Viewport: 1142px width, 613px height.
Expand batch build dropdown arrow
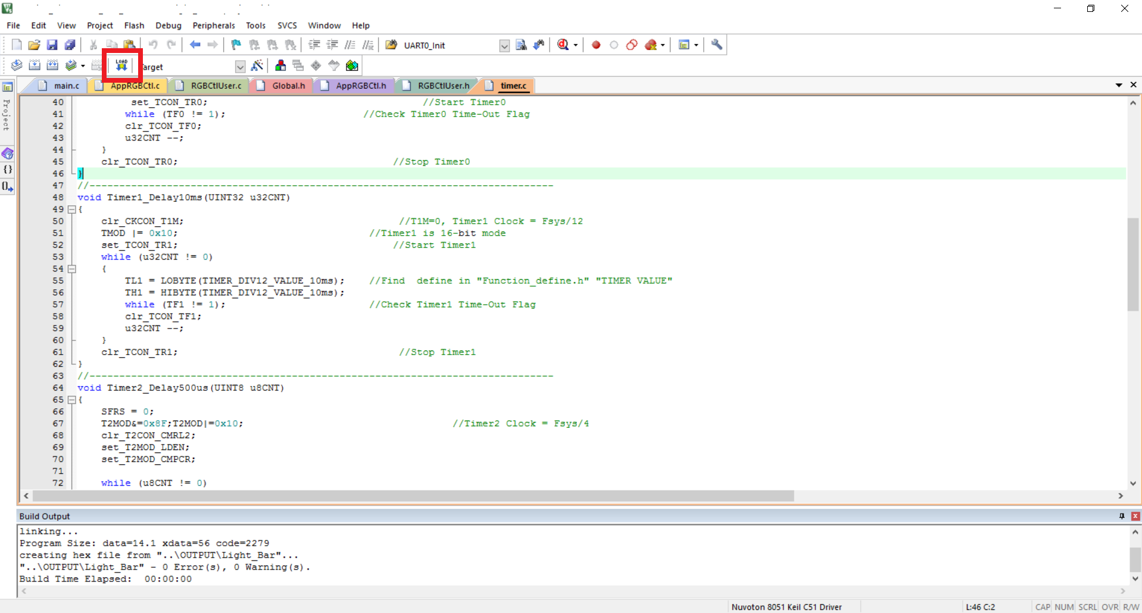click(x=83, y=66)
